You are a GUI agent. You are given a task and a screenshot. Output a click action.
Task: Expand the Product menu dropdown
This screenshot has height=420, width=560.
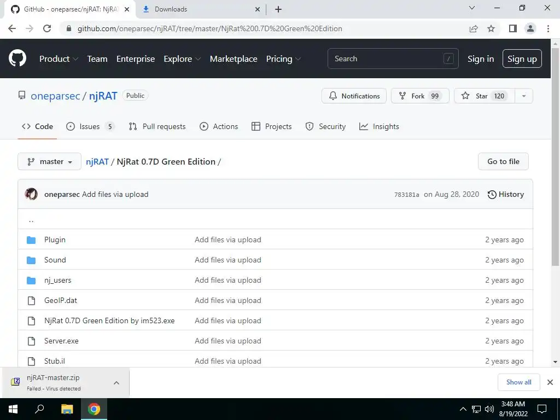point(59,59)
